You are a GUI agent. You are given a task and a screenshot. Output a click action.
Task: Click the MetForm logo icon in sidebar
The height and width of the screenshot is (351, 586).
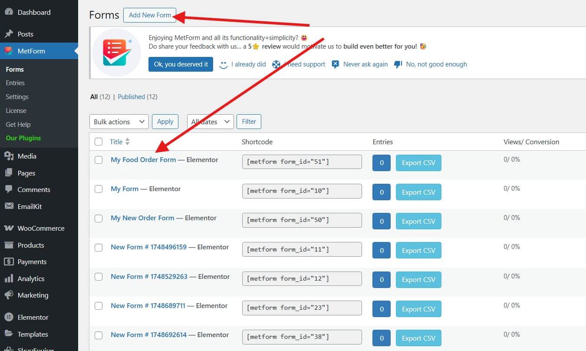pos(9,51)
